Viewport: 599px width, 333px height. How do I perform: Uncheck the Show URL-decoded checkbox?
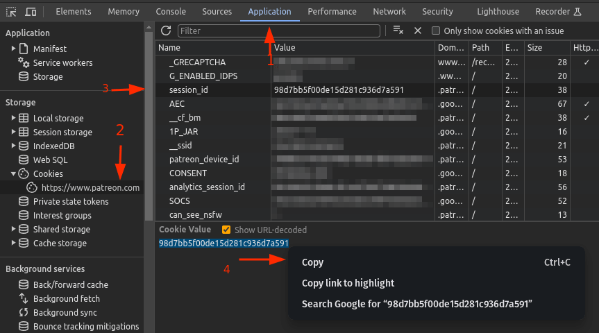click(226, 230)
